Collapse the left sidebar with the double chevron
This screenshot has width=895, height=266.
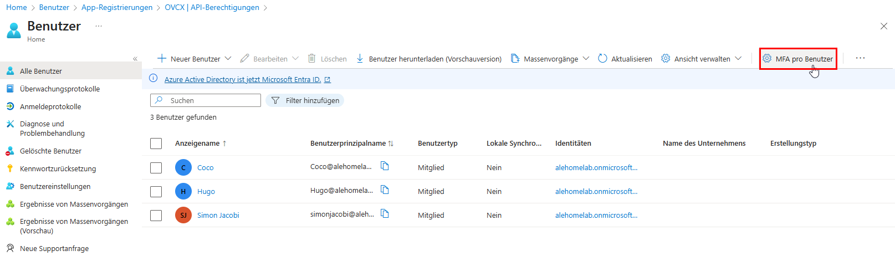[x=135, y=59]
